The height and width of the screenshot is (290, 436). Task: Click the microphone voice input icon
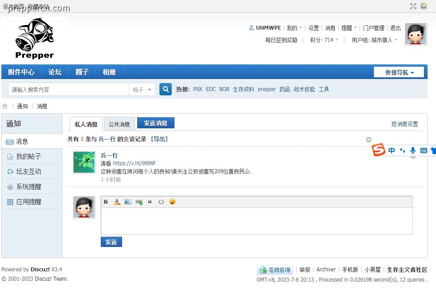click(413, 151)
